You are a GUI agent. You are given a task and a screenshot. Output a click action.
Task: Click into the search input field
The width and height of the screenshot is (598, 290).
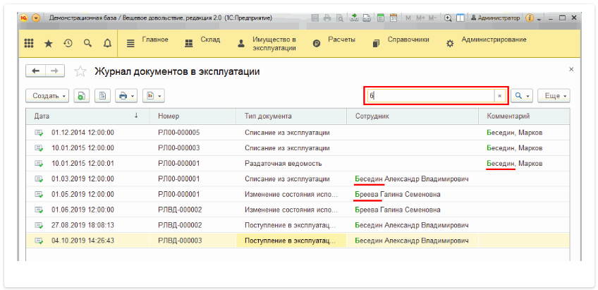pyautogui.click(x=429, y=95)
